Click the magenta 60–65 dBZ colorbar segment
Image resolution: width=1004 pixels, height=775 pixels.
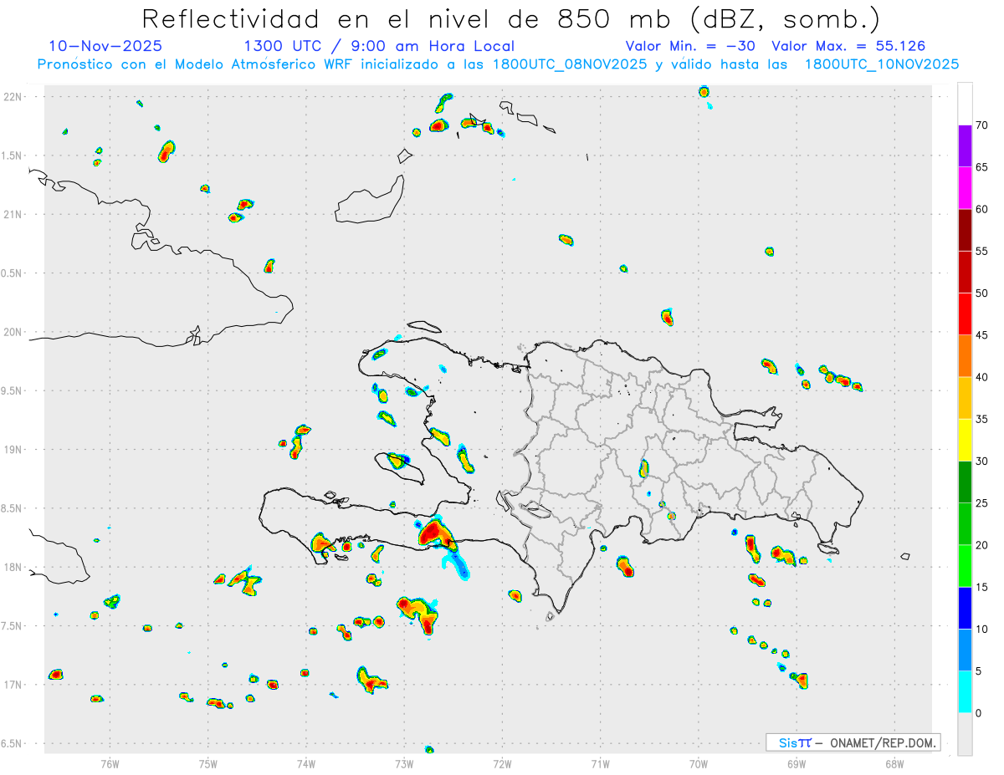pos(965,188)
